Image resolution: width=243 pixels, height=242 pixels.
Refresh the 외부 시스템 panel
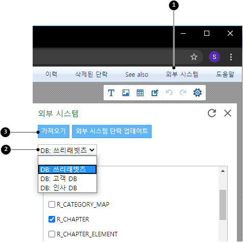point(212,113)
